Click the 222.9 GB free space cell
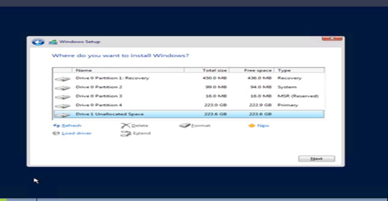388x201 pixels. (x=260, y=105)
